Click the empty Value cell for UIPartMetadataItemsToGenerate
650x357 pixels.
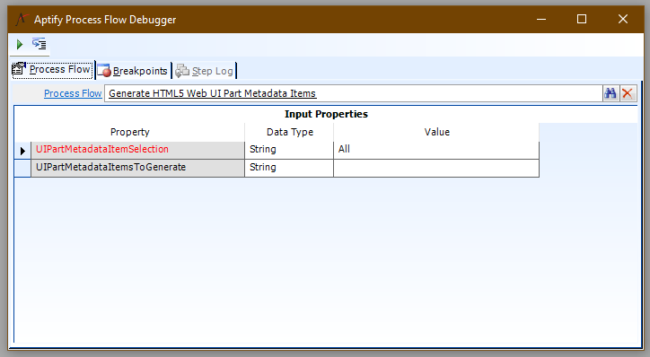pos(436,168)
